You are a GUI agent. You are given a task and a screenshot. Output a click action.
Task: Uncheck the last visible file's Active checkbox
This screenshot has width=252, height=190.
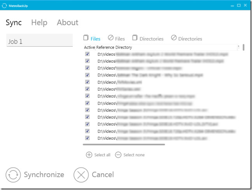click(87, 138)
